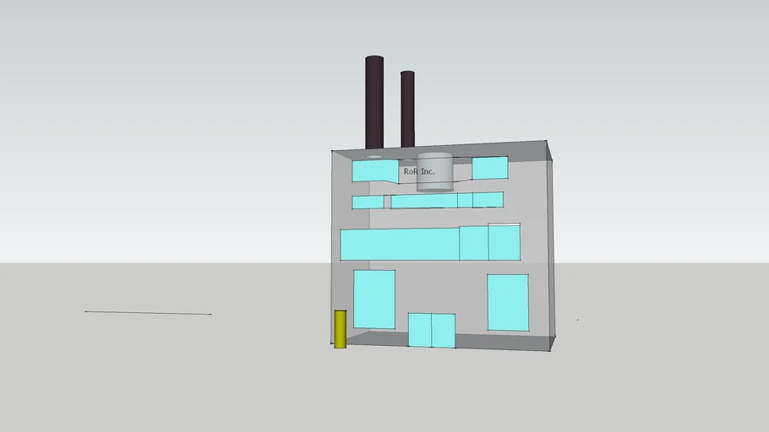
Task: Click the RoR Inc. text label
Action: click(x=419, y=171)
